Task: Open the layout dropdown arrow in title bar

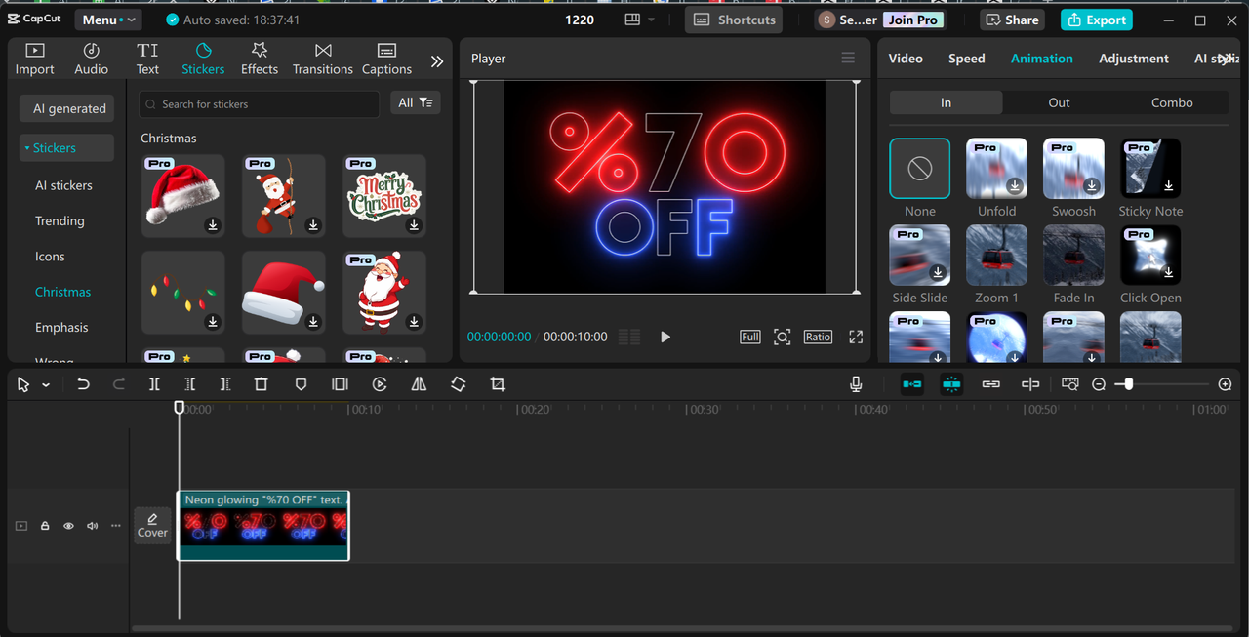Action: tap(652, 20)
